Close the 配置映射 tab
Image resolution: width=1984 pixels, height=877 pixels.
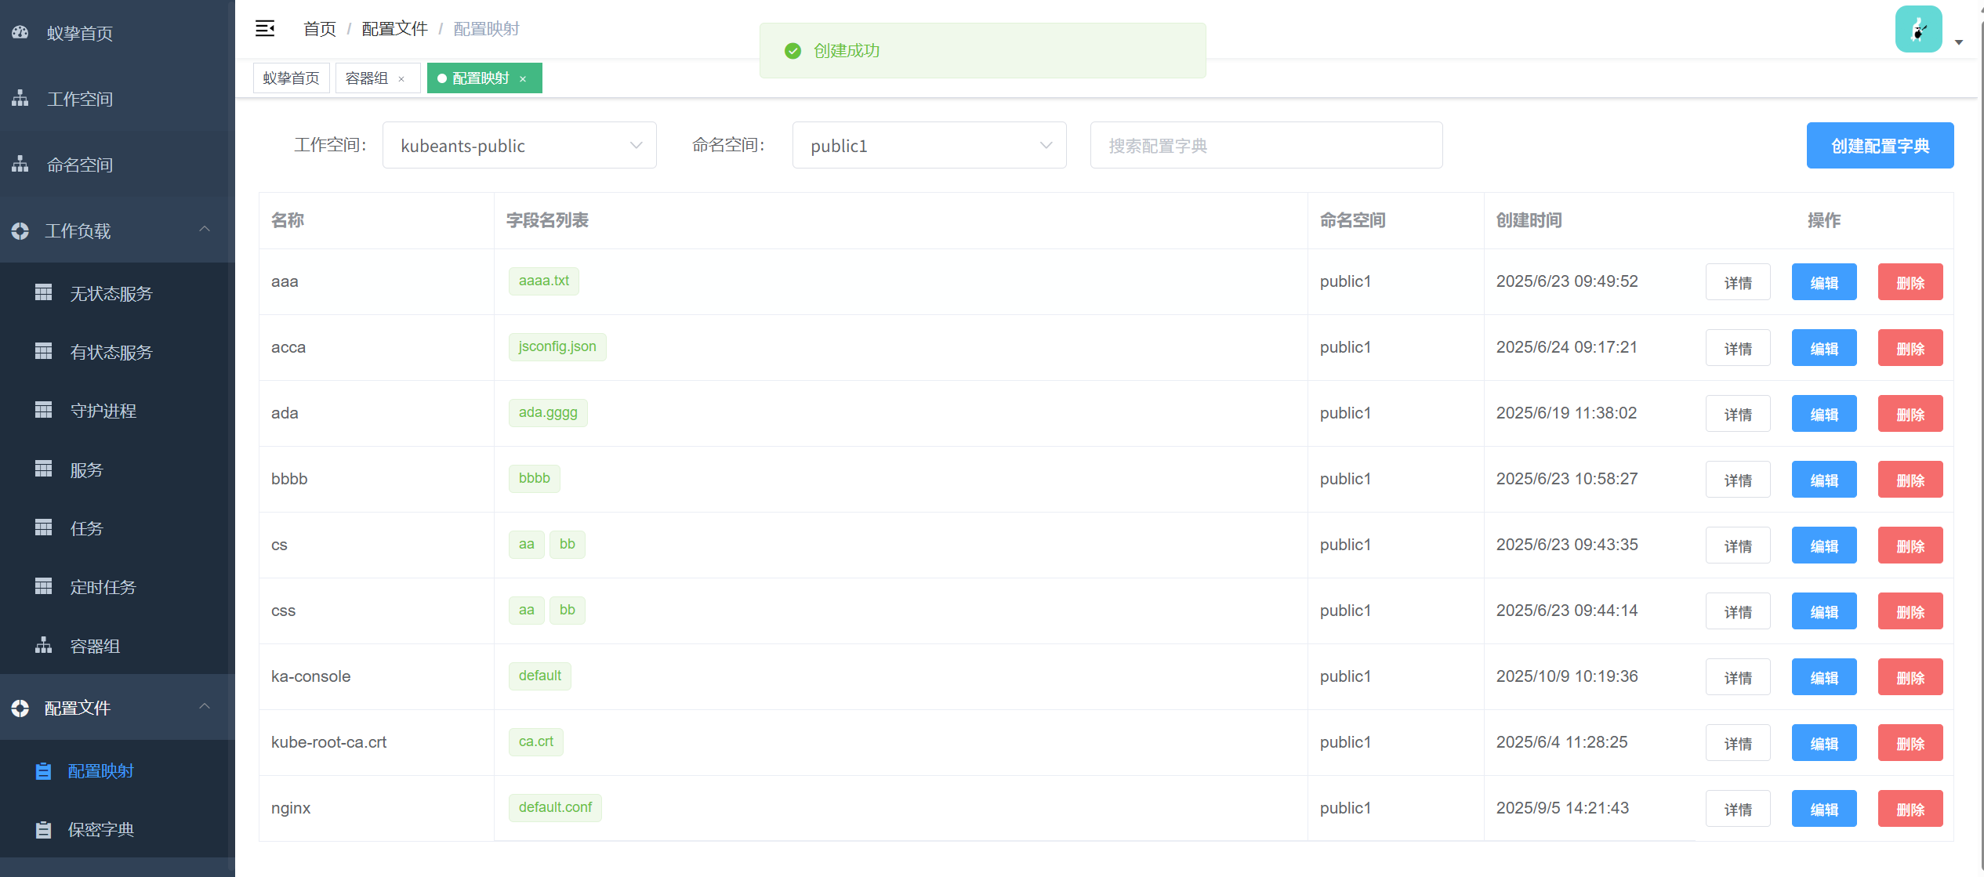click(523, 79)
